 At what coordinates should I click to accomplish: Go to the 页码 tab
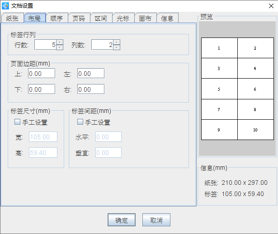coord(79,19)
